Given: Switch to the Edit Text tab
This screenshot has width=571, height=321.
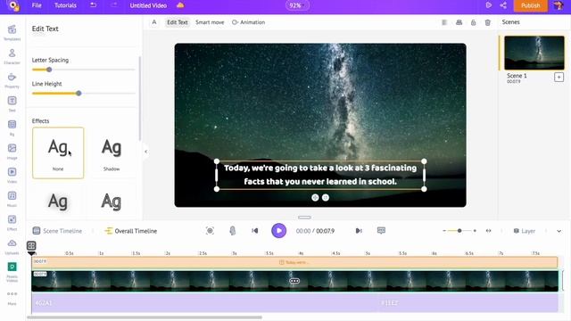Looking at the screenshot, I should (x=178, y=22).
